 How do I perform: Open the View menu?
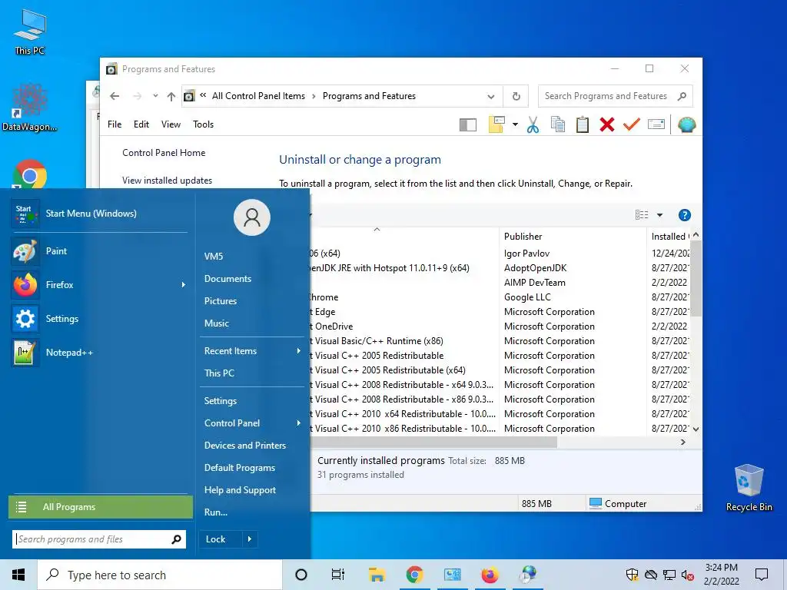coord(171,124)
